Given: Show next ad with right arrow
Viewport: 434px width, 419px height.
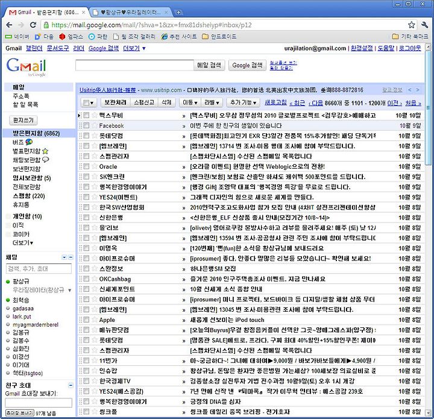Looking at the screenshot, I should pos(418,90).
